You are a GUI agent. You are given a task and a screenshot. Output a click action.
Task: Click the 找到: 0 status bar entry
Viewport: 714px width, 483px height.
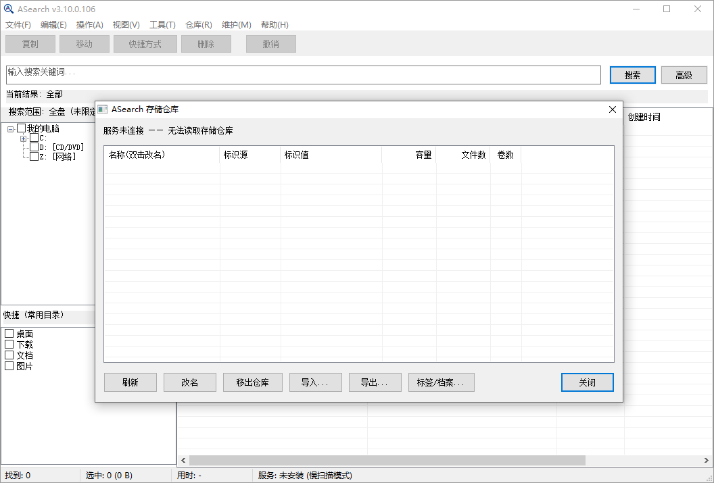click(x=18, y=476)
